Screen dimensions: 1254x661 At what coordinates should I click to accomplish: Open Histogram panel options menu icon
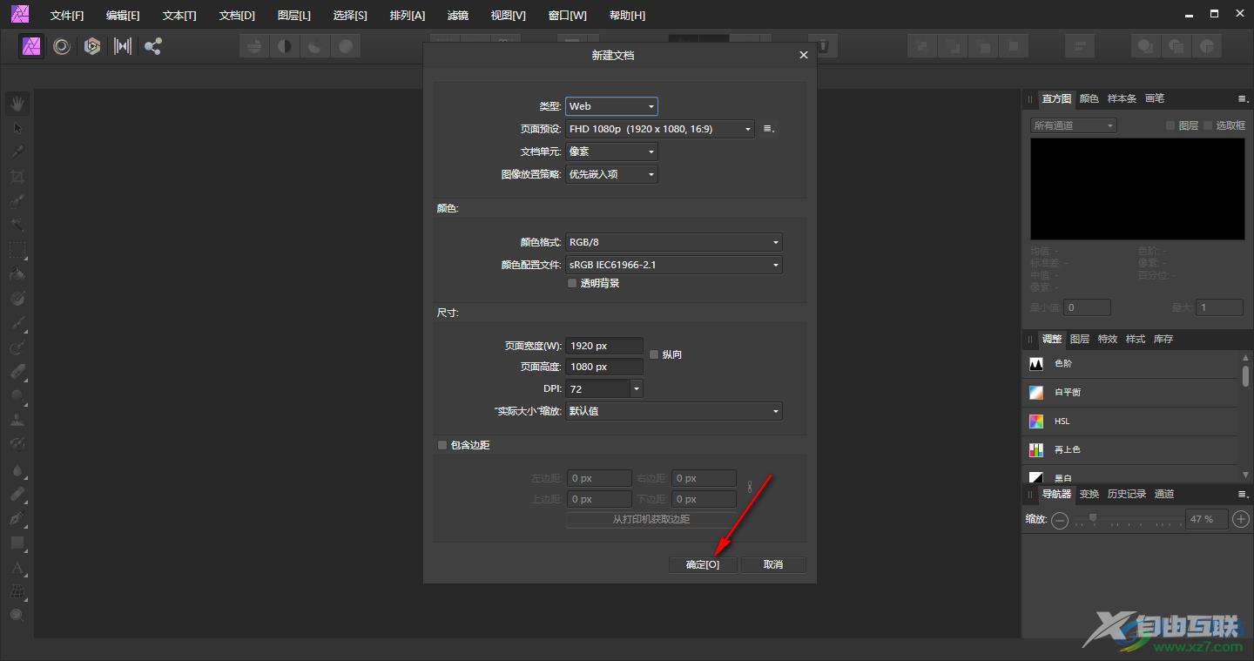[1243, 98]
